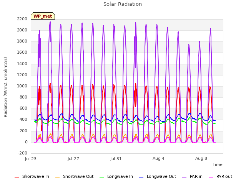Click the orange Shortwave Out legend swatch

[57, 177]
